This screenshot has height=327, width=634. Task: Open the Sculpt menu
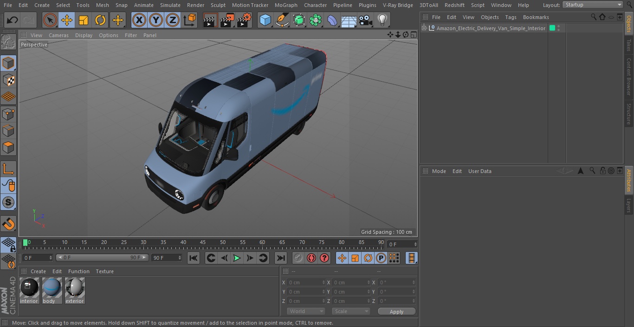pyautogui.click(x=218, y=5)
